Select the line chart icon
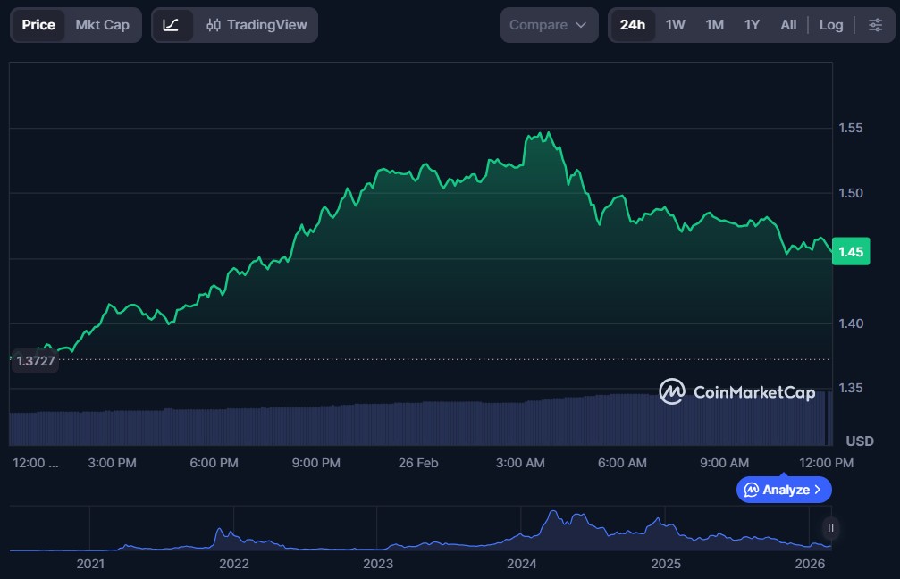Screen dimensions: 900x579 pos(173,25)
